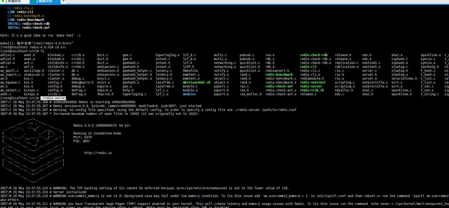Click the 'make test' hint line
This screenshot has width=449, height=208.
click(x=40, y=35)
